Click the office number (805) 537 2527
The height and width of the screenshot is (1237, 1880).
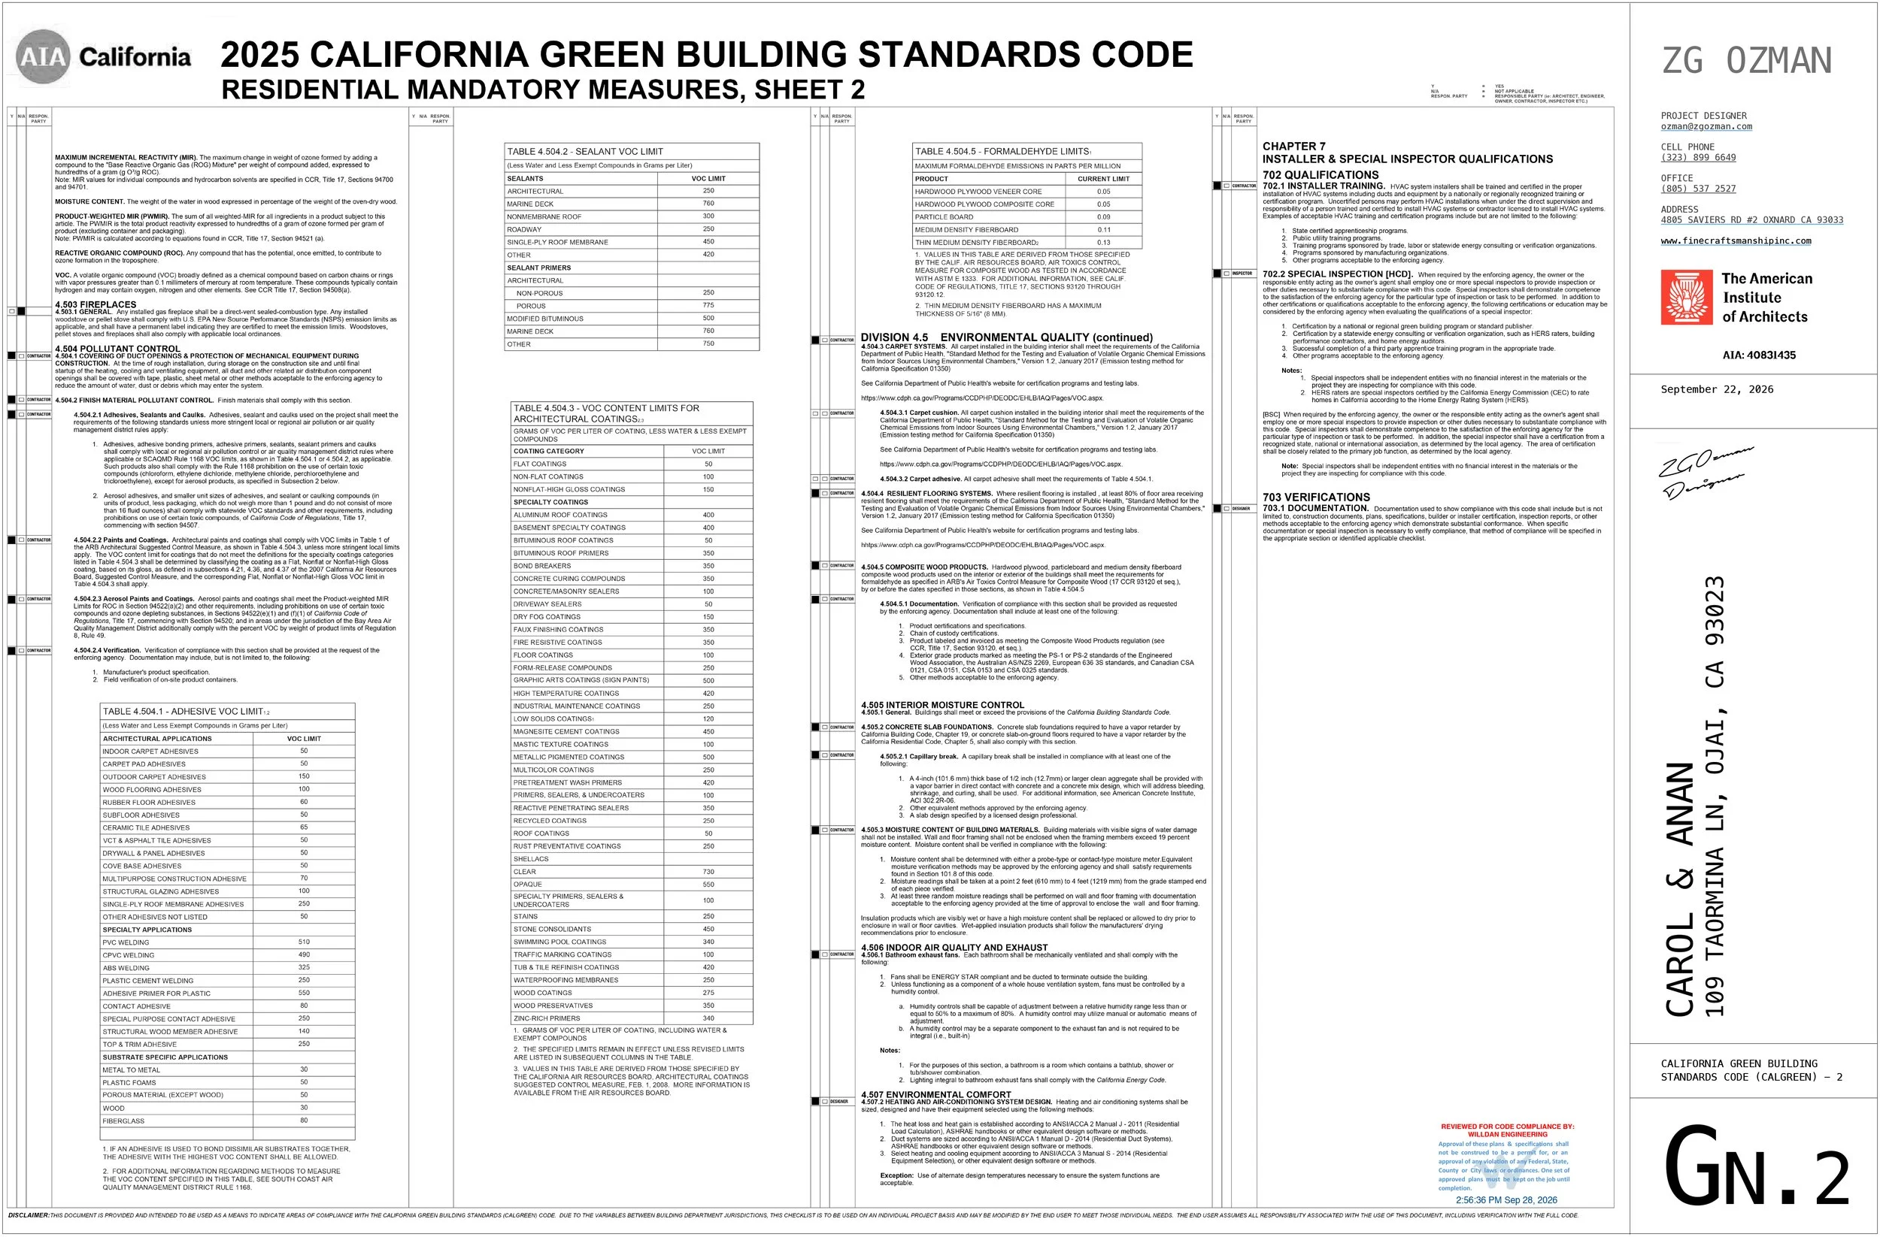click(1698, 189)
